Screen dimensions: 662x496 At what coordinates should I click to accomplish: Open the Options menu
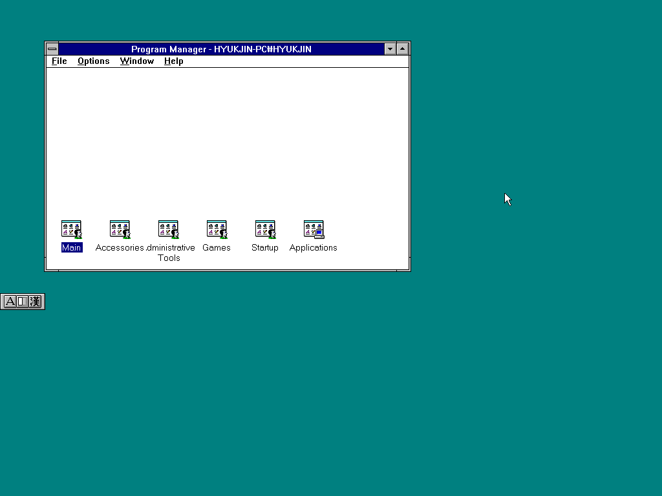pyautogui.click(x=93, y=61)
